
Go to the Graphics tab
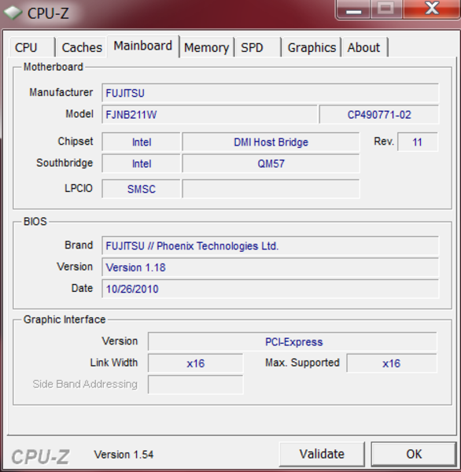tap(312, 47)
